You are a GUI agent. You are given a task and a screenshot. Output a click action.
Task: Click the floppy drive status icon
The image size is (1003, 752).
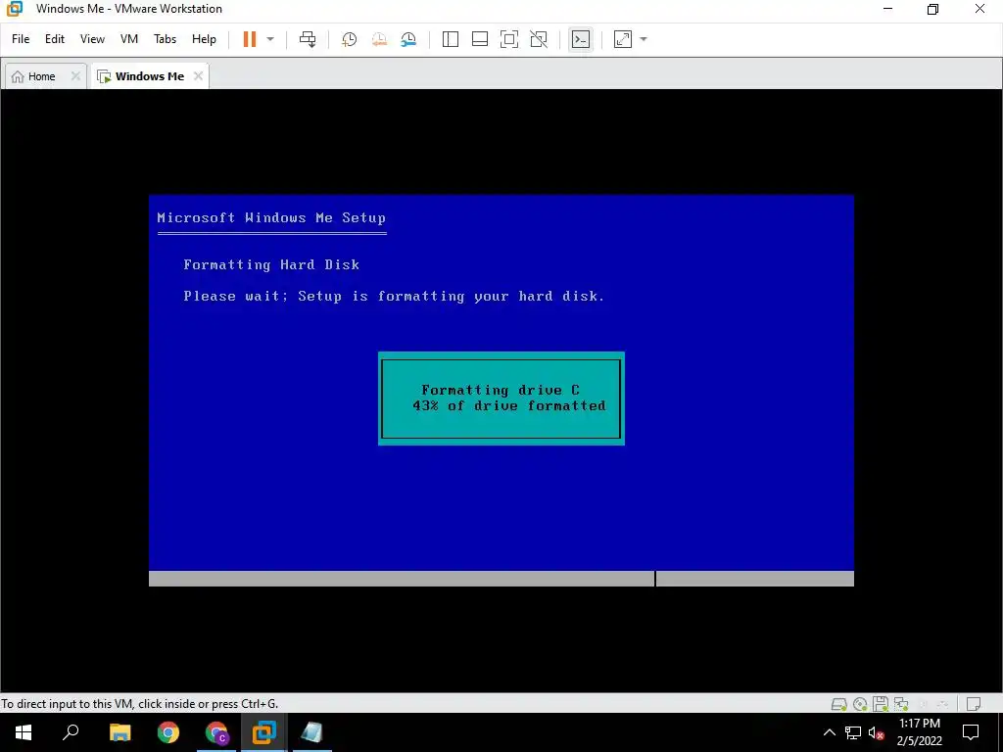point(881,704)
